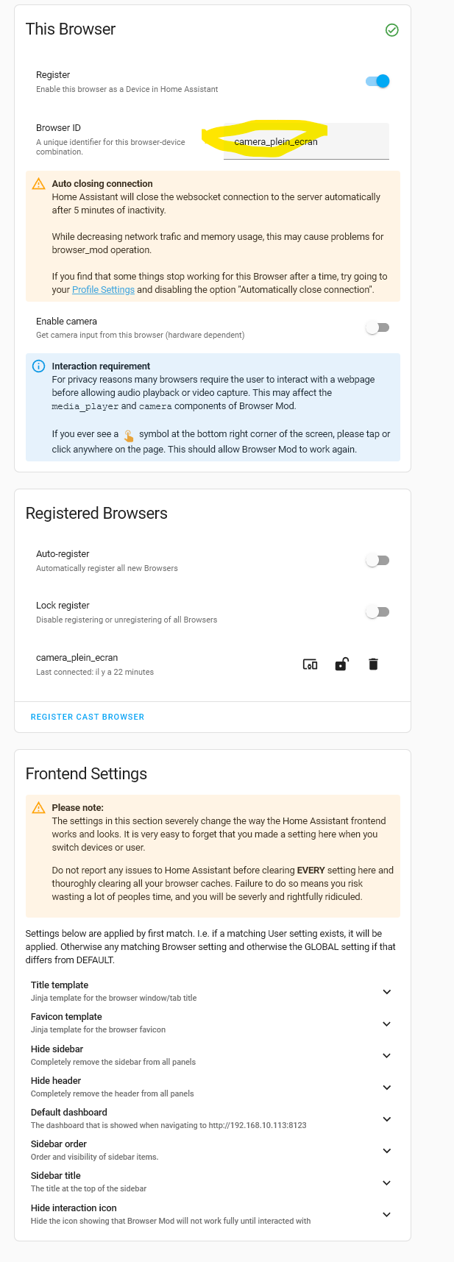Expand the Hide sidebar setting

click(387, 1055)
